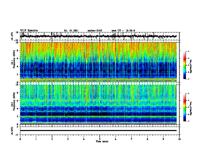Viewport: 202px width, 156px height.
Task: Click the "Time (min)" axis title
Action: coord(102,141)
